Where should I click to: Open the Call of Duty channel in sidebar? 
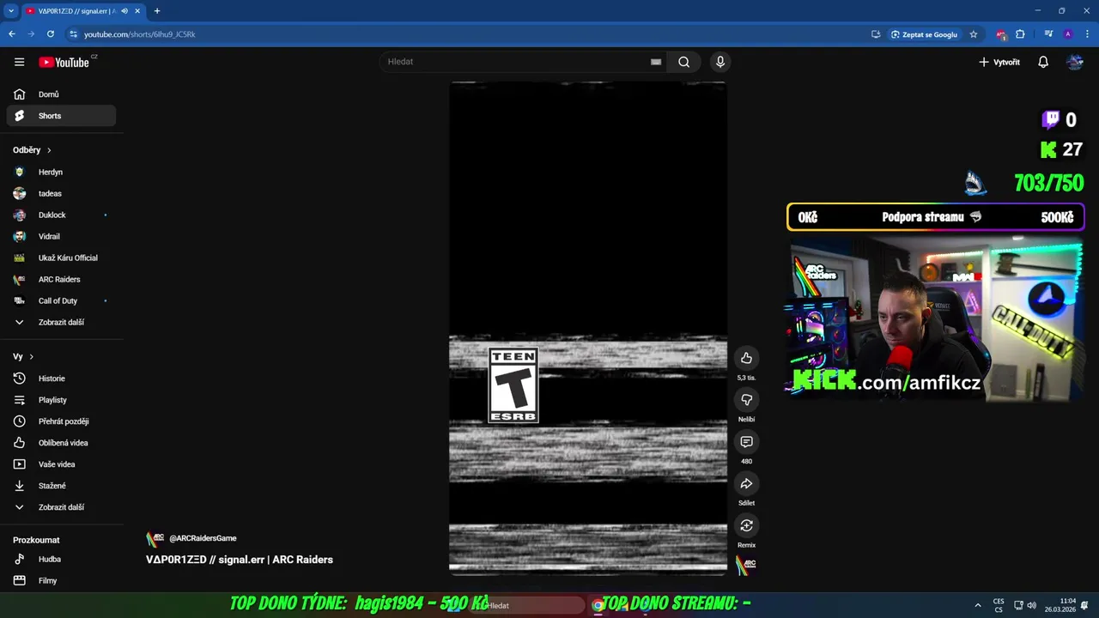(x=61, y=300)
